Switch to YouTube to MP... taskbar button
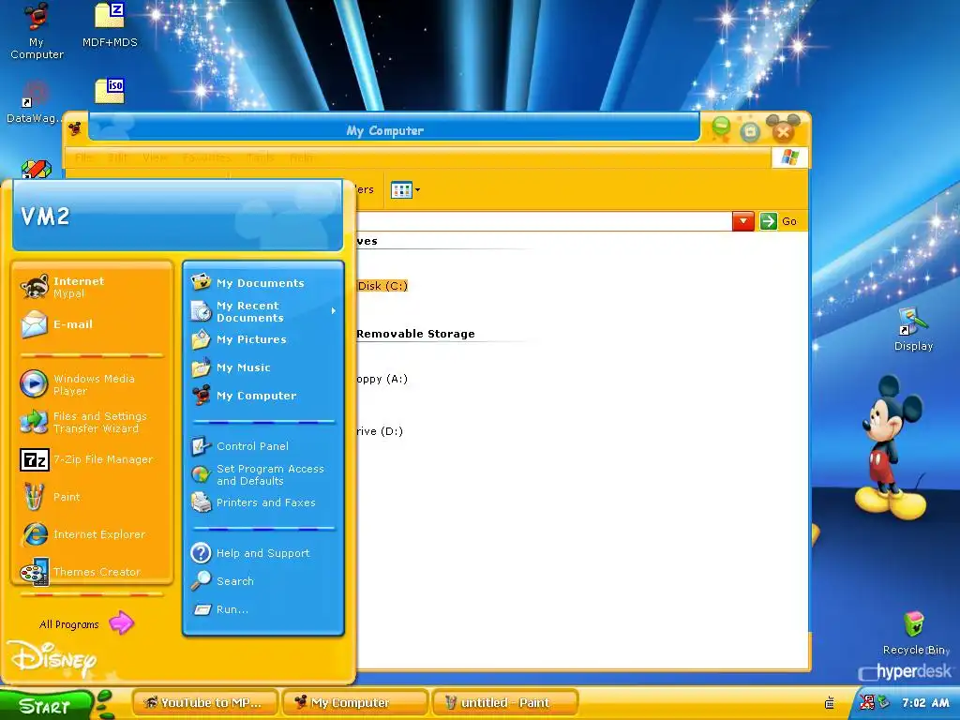This screenshot has height=720, width=960. (x=204, y=703)
